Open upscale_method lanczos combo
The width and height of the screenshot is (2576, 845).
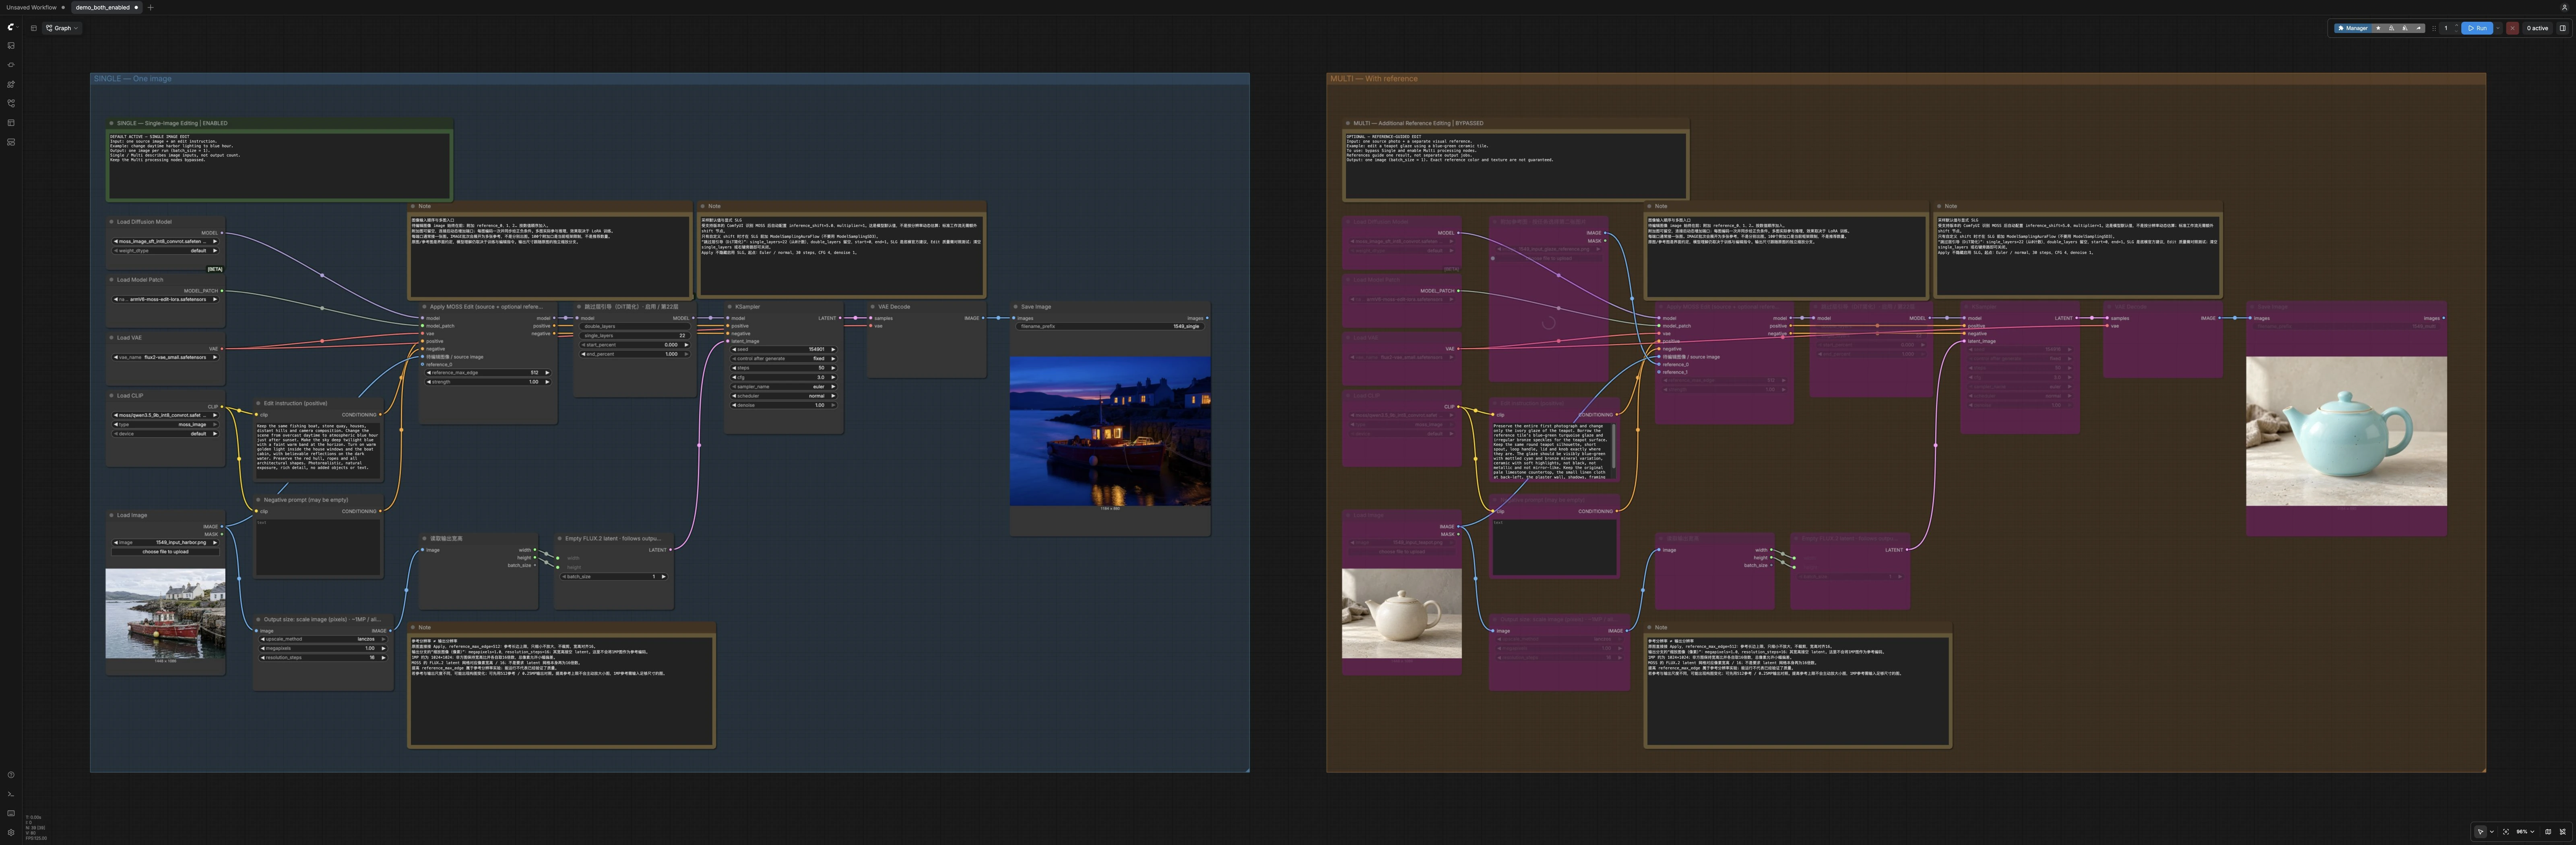(322, 639)
